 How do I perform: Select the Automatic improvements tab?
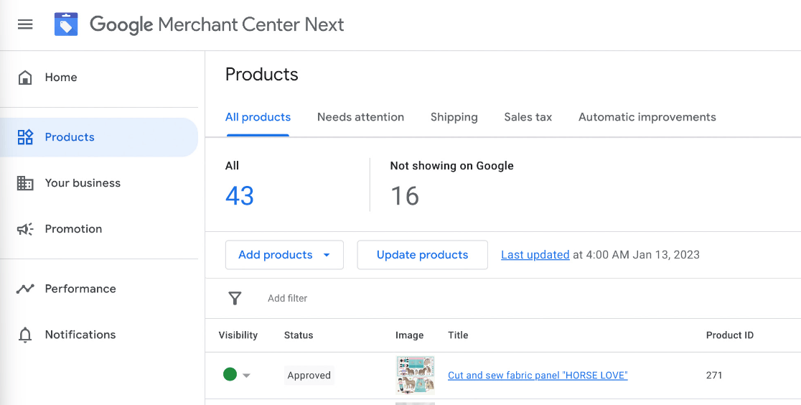(x=647, y=117)
